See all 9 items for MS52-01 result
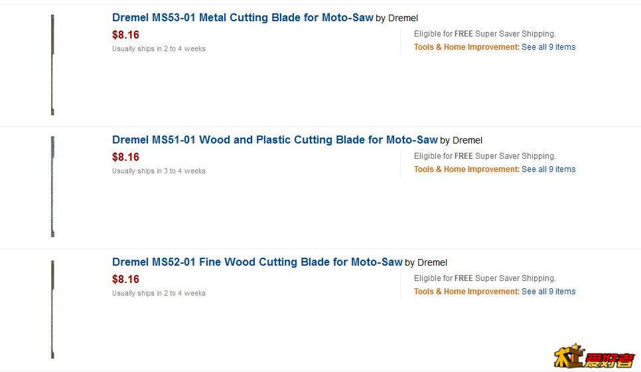This screenshot has width=641, height=372. (548, 292)
